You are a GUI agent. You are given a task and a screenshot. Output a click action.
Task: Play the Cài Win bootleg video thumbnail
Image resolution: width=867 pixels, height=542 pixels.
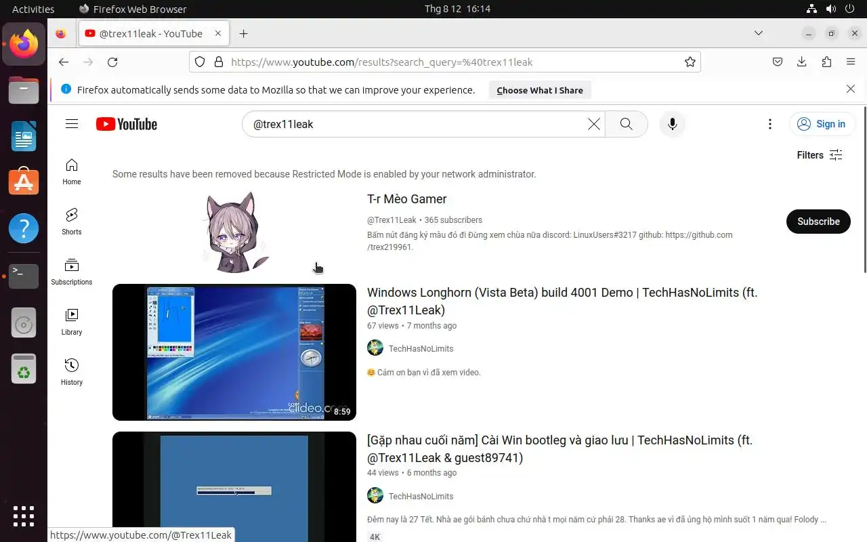(234, 486)
